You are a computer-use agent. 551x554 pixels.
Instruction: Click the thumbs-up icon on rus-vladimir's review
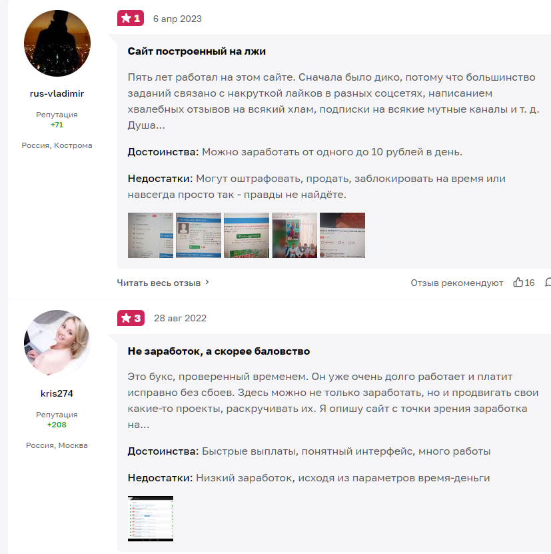(518, 282)
